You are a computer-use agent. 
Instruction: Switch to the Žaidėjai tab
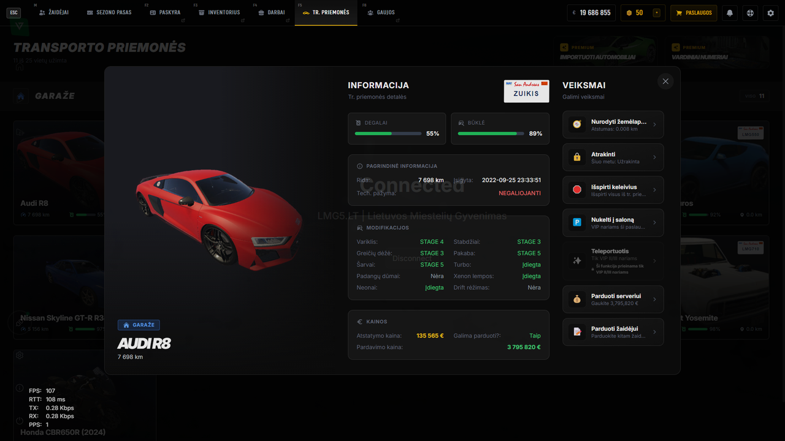coord(54,12)
